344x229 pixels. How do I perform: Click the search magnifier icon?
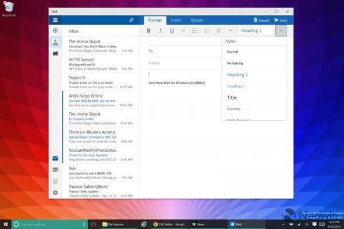coord(131,20)
